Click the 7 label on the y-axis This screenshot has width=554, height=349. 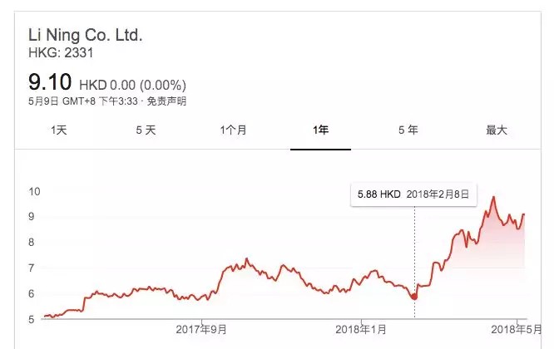[31, 268]
